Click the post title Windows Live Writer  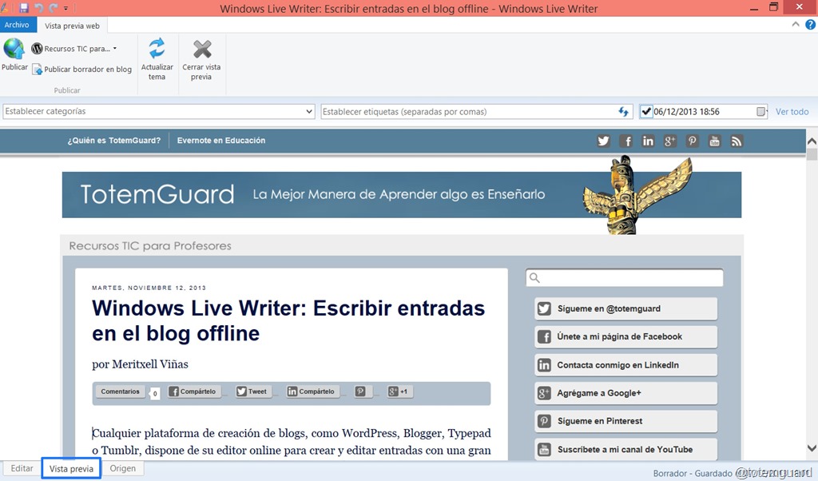pos(288,320)
